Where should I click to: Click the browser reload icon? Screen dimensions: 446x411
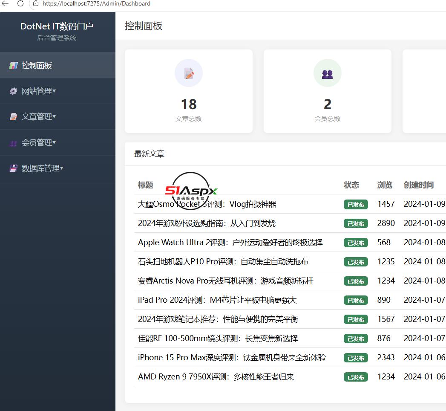20,3
